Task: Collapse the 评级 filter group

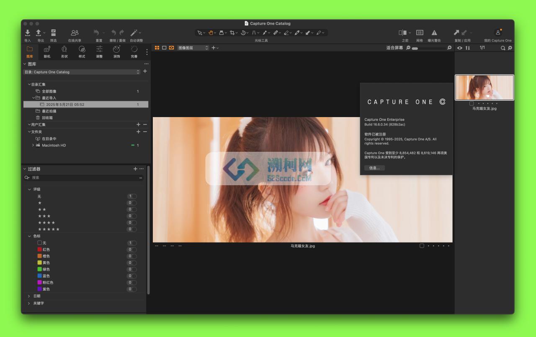Action: pos(29,189)
